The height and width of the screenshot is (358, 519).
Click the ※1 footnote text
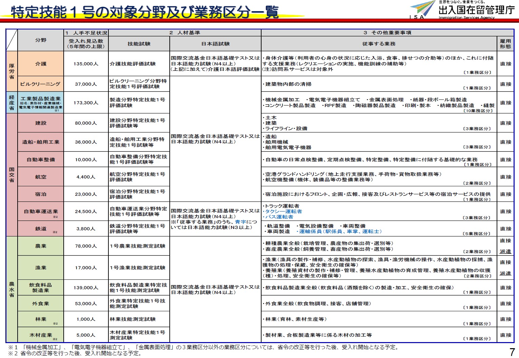204,347
